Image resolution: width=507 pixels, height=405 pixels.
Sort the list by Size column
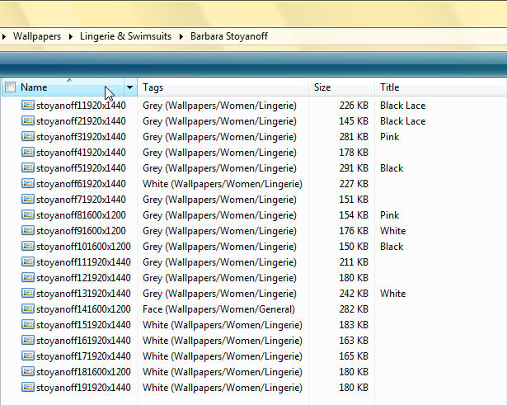point(341,87)
